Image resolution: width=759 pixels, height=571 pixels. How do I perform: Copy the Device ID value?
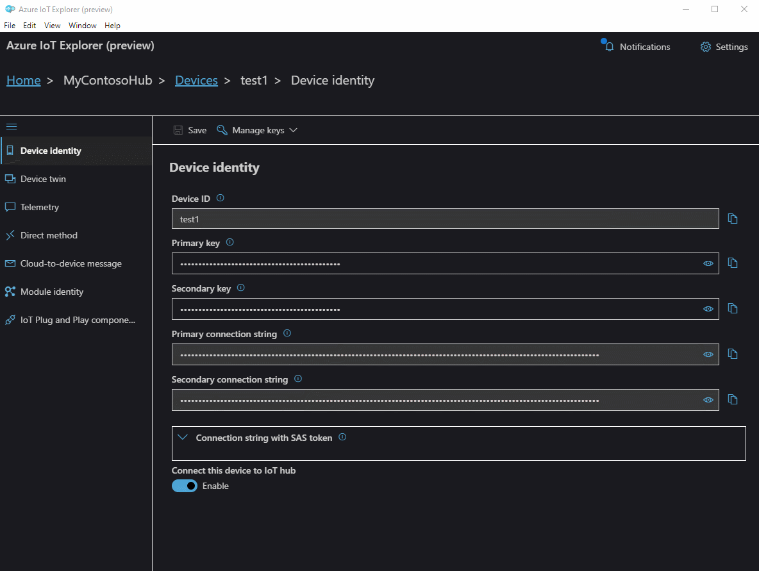click(x=732, y=219)
